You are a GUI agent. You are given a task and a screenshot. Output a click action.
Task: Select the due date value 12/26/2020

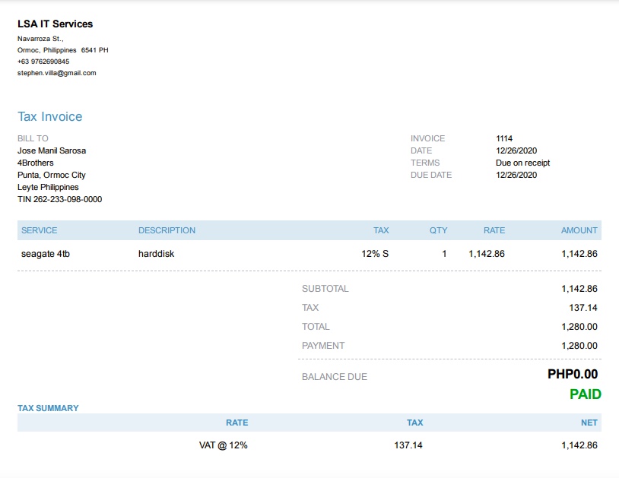(516, 175)
